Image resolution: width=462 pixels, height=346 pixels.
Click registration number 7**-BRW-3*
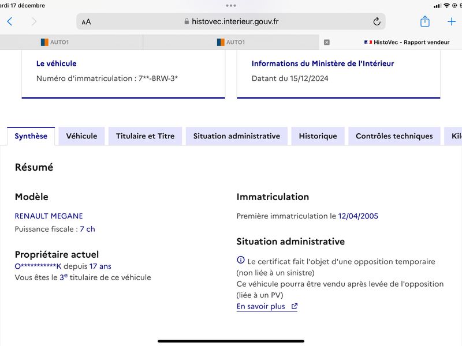point(158,78)
